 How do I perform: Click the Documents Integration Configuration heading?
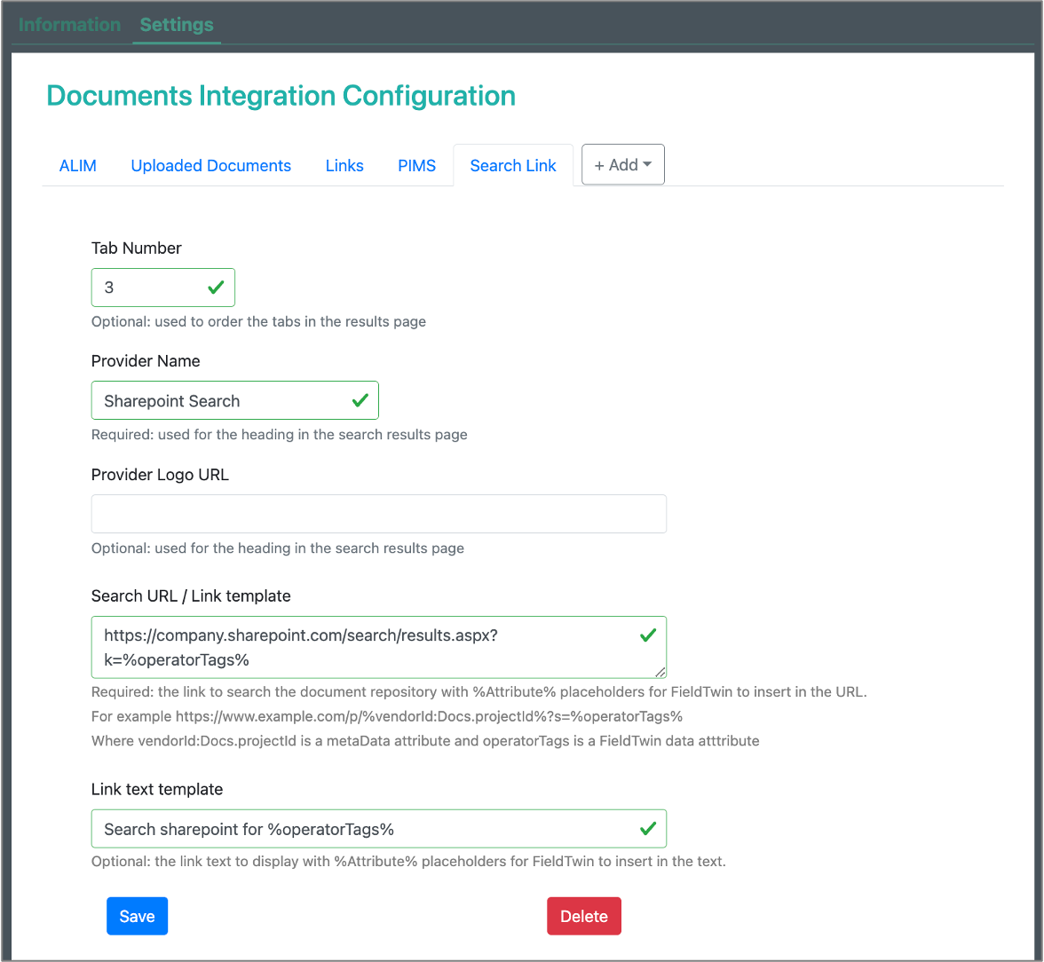pyautogui.click(x=281, y=96)
